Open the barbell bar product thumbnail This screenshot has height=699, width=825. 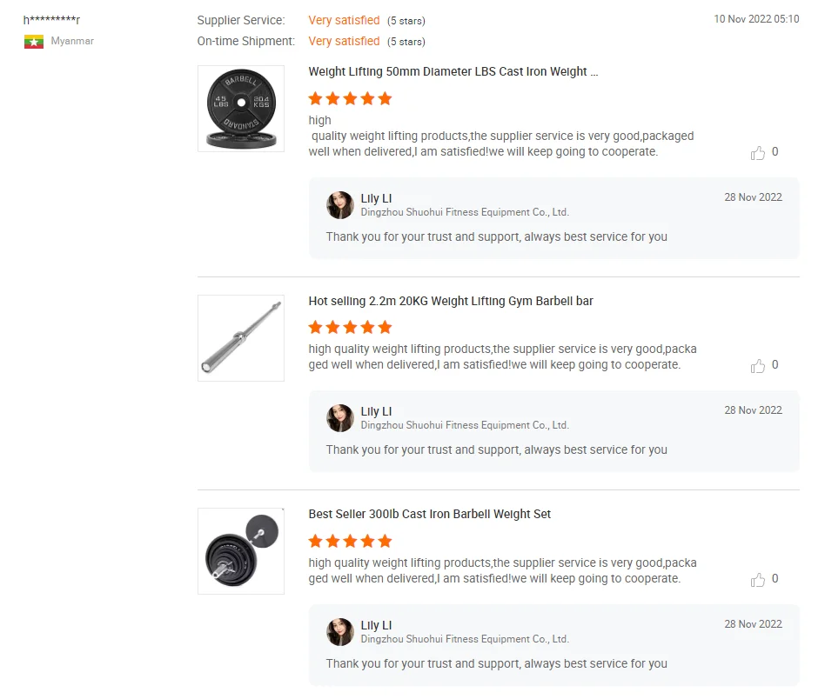click(241, 338)
